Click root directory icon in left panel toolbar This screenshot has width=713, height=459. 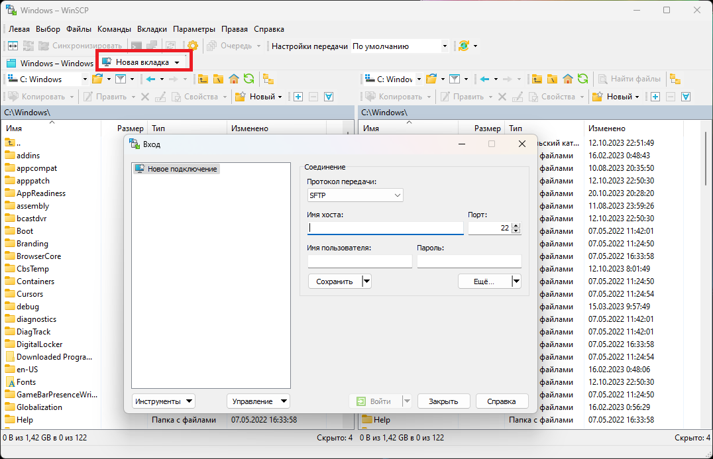[x=219, y=79]
